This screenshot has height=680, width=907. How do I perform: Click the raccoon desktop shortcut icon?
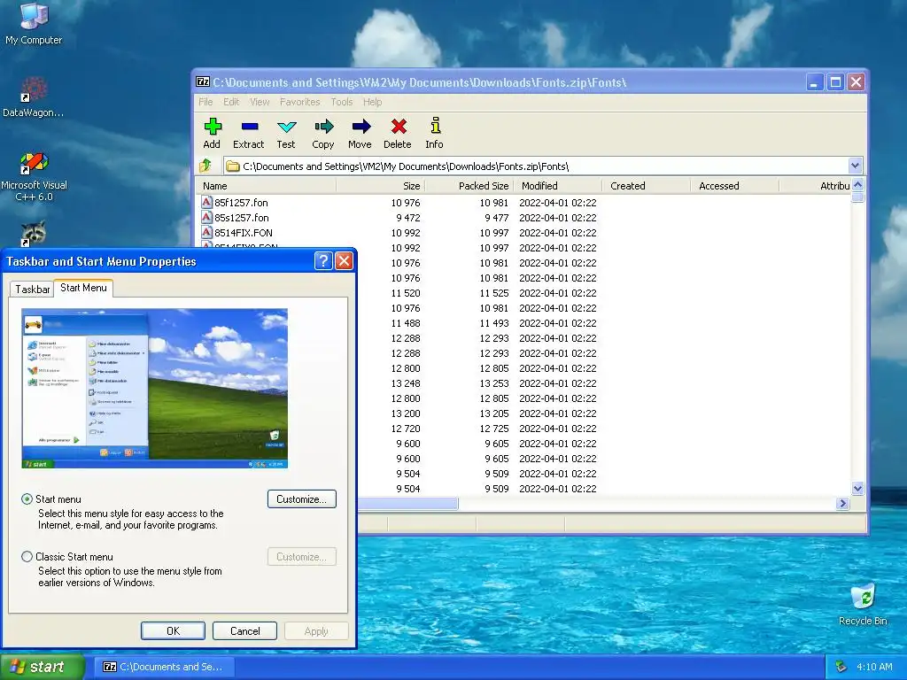pos(35,234)
